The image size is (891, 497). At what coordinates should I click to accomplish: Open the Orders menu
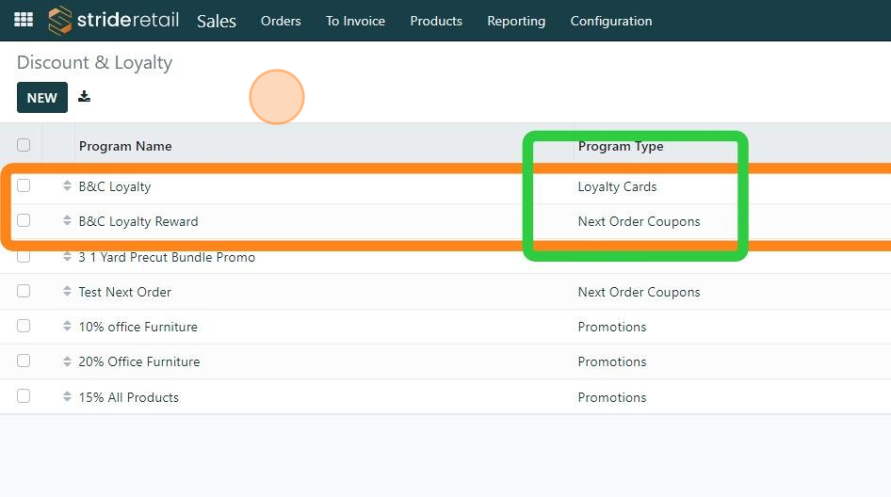pyautogui.click(x=281, y=21)
